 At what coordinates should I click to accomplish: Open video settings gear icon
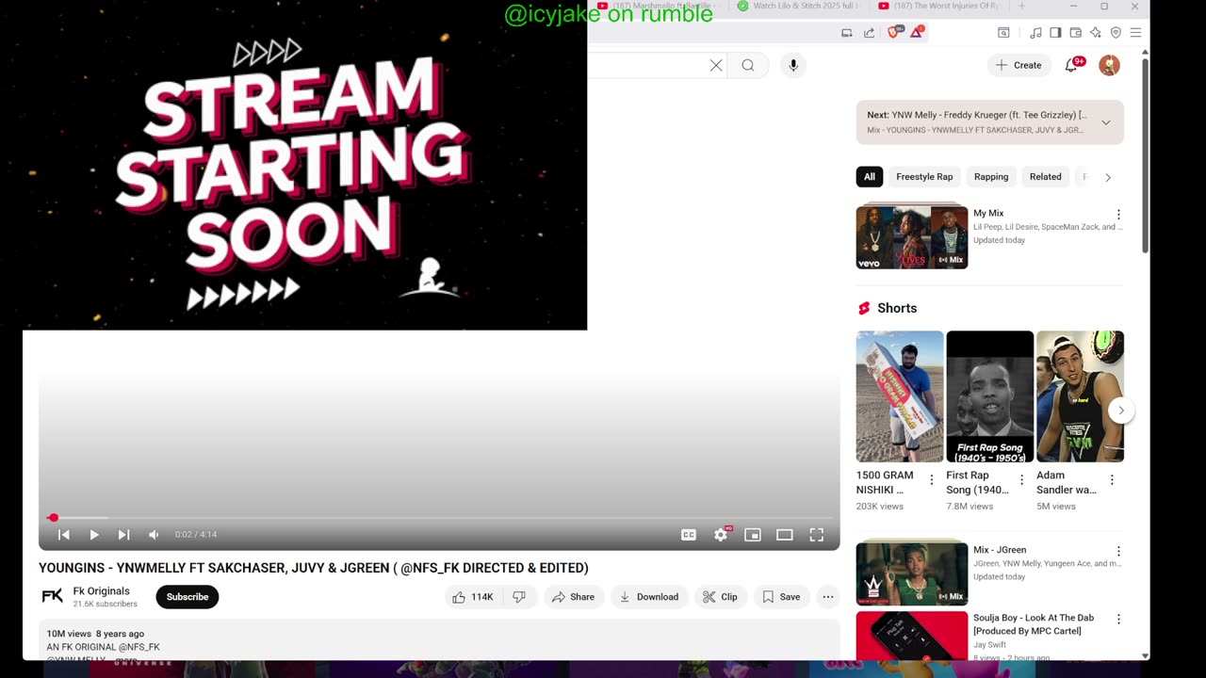click(x=721, y=535)
